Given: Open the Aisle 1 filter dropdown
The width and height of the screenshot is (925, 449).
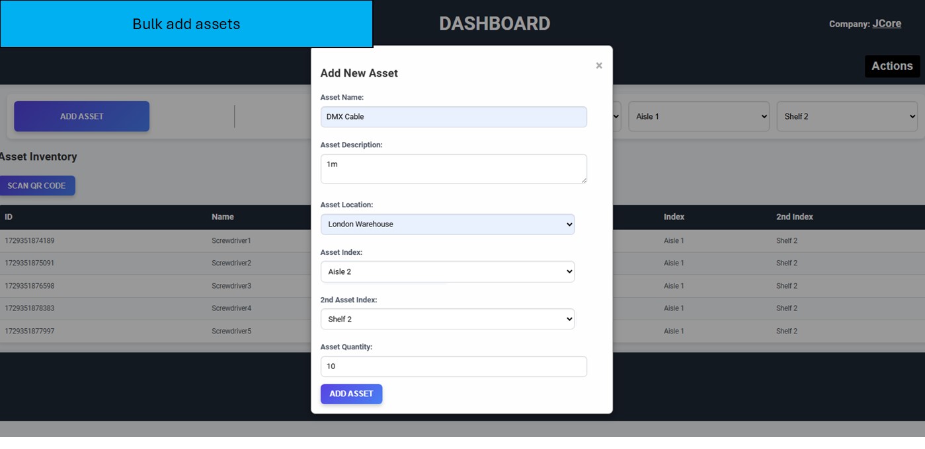Looking at the screenshot, I should (699, 116).
